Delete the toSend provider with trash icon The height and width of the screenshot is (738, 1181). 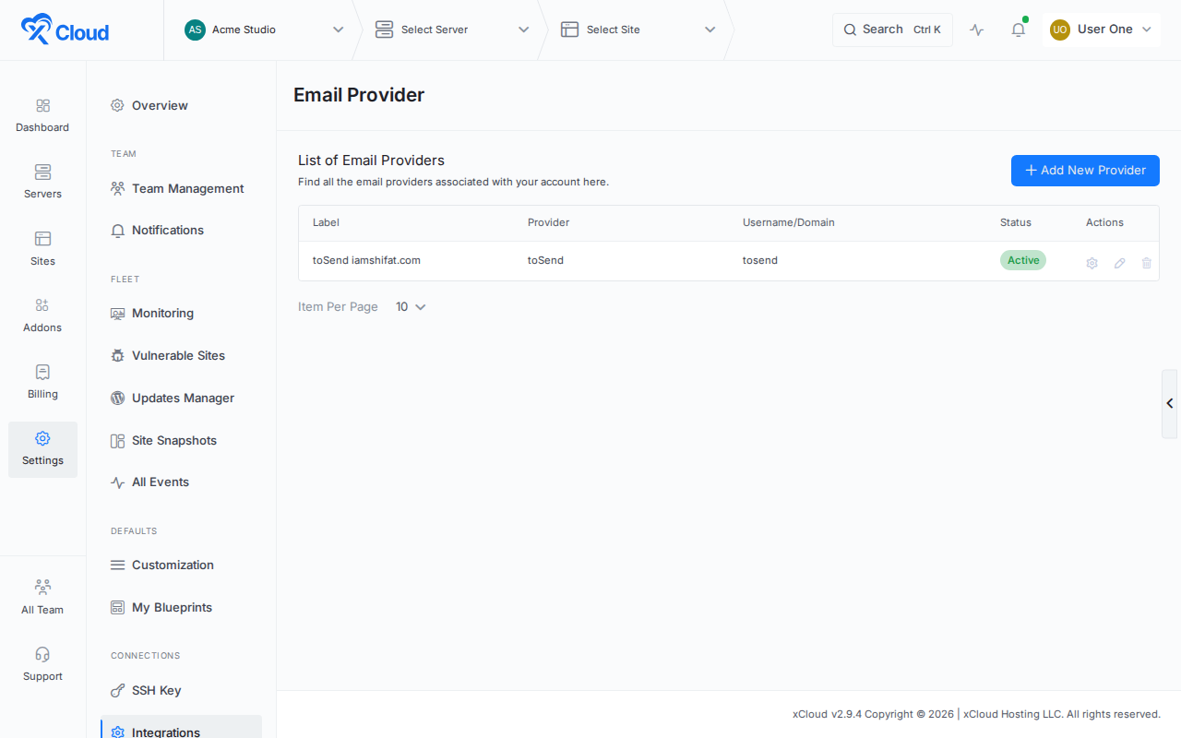1147,263
